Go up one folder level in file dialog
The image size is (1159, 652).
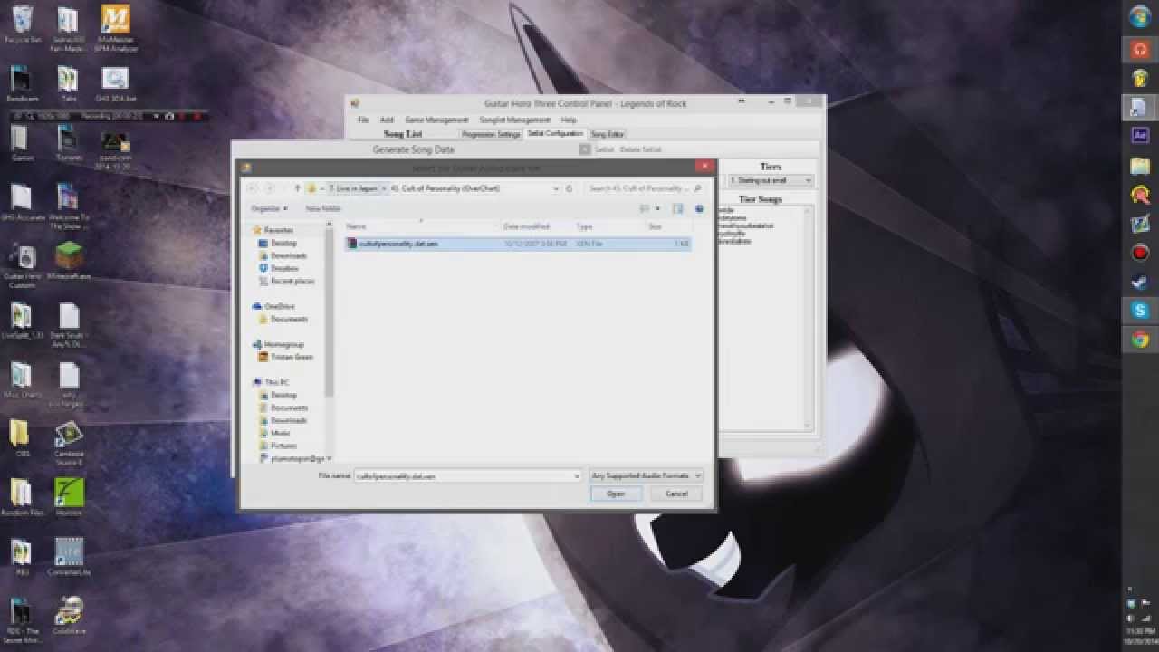pos(297,188)
